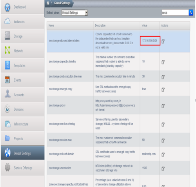
Task: Click the session max value 50
Action: tap(143, 140)
